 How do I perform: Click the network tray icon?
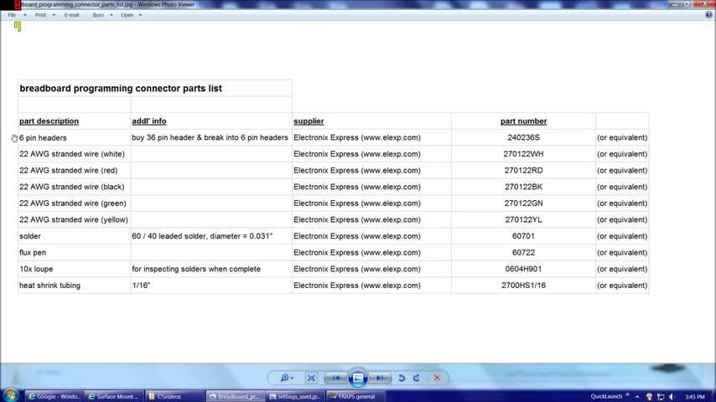click(661, 397)
